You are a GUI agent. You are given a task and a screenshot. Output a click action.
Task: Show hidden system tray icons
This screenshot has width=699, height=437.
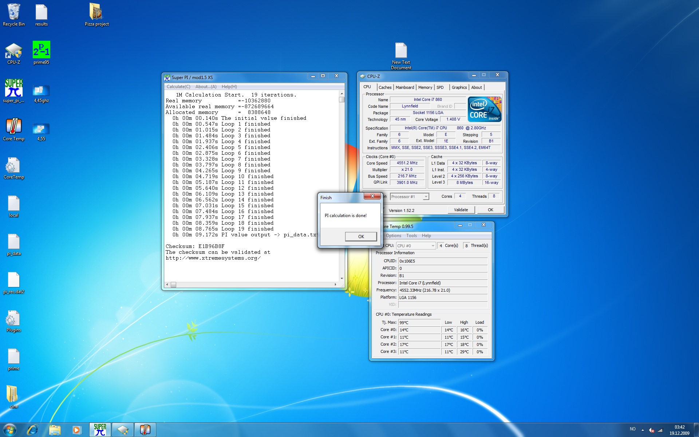[x=643, y=430]
